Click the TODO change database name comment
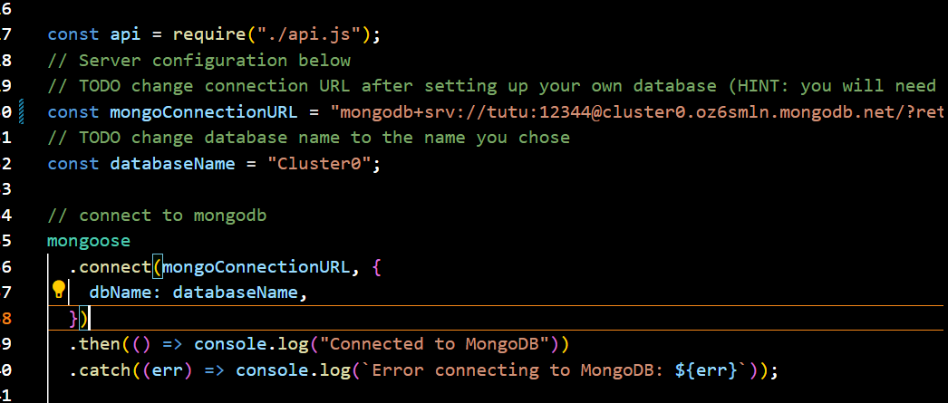The width and height of the screenshot is (948, 403). 309,138
